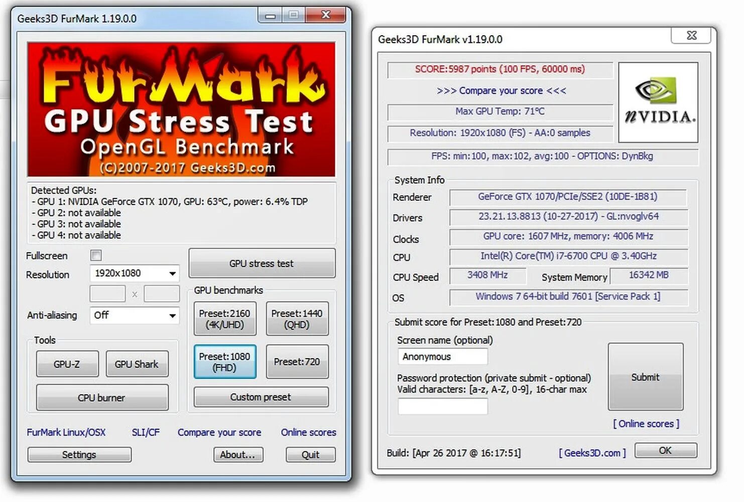Launch the GPU-Z tool
This screenshot has height=502, width=744.
click(67, 364)
